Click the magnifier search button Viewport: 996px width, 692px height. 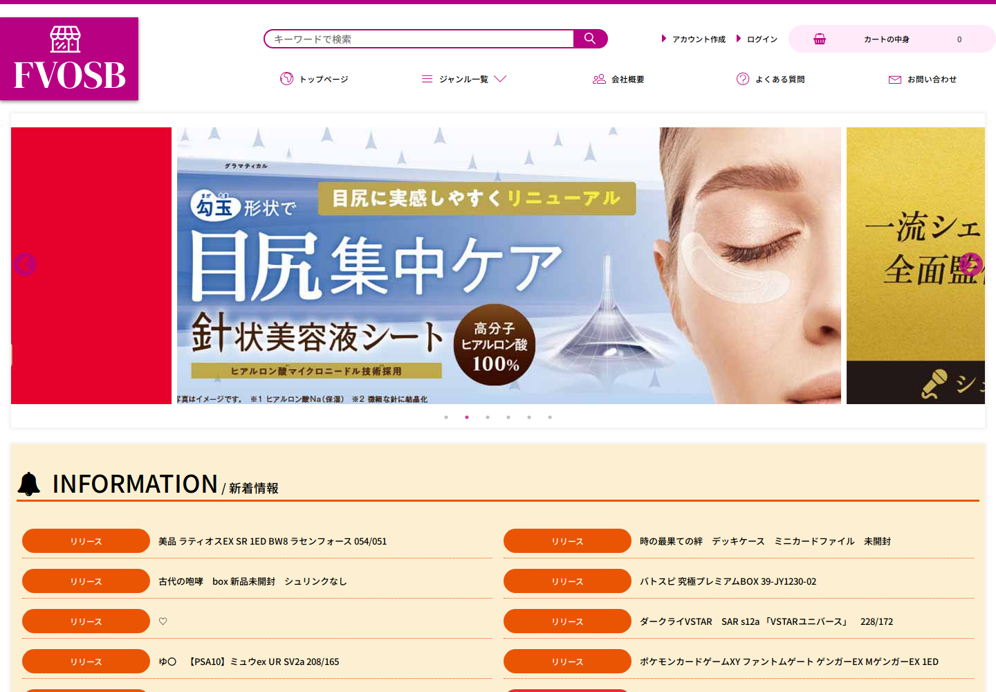coord(590,39)
